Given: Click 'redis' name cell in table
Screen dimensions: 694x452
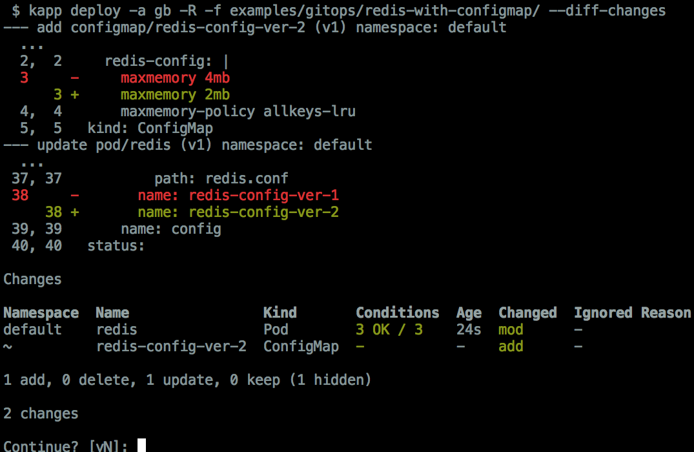Looking at the screenshot, I should tap(117, 330).
